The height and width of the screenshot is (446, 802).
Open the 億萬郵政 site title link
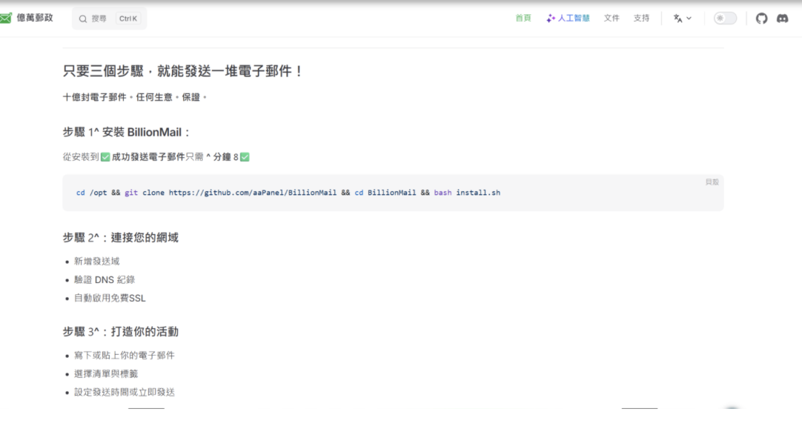[x=35, y=18]
